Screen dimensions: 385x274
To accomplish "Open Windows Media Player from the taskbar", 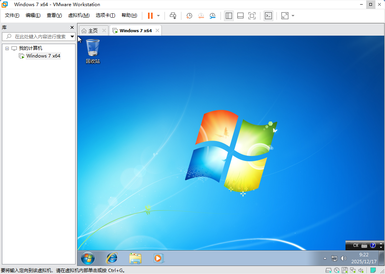I will tap(158, 258).
